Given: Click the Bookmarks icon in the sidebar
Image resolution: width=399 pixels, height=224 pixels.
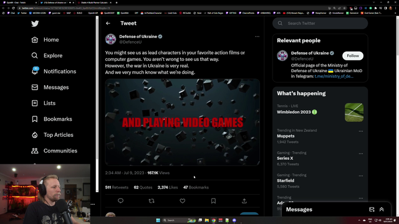Looking at the screenshot, I should [x=35, y=119].
